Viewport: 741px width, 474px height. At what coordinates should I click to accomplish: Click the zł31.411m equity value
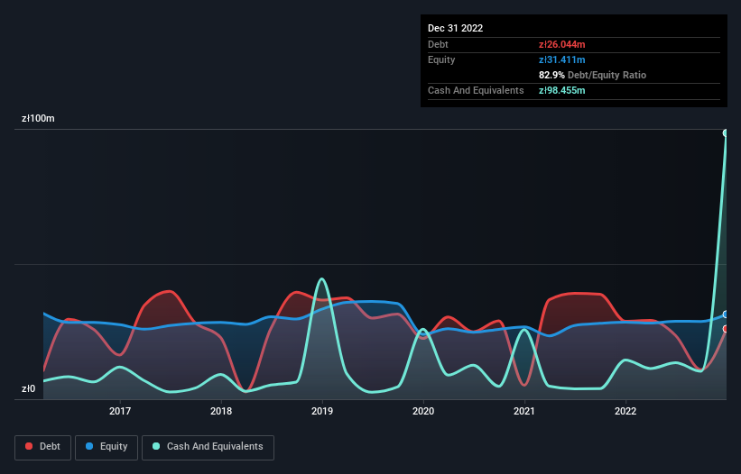562,59
